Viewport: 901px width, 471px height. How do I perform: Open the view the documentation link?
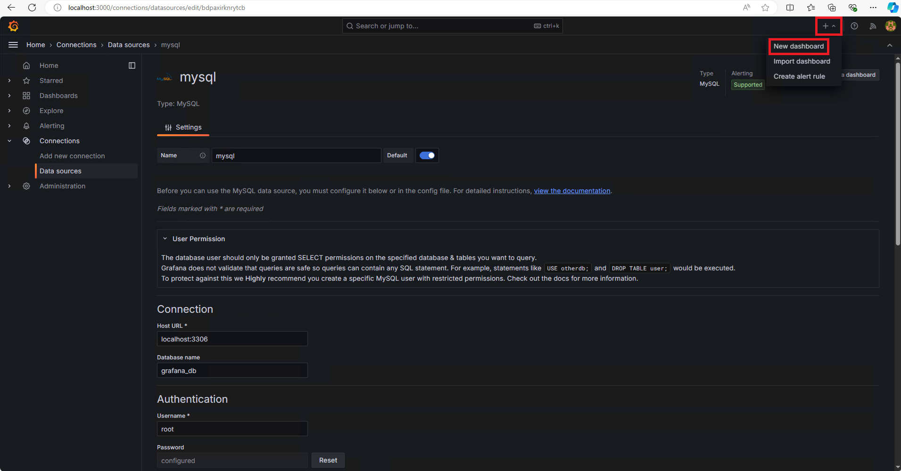tap(572, 191)
